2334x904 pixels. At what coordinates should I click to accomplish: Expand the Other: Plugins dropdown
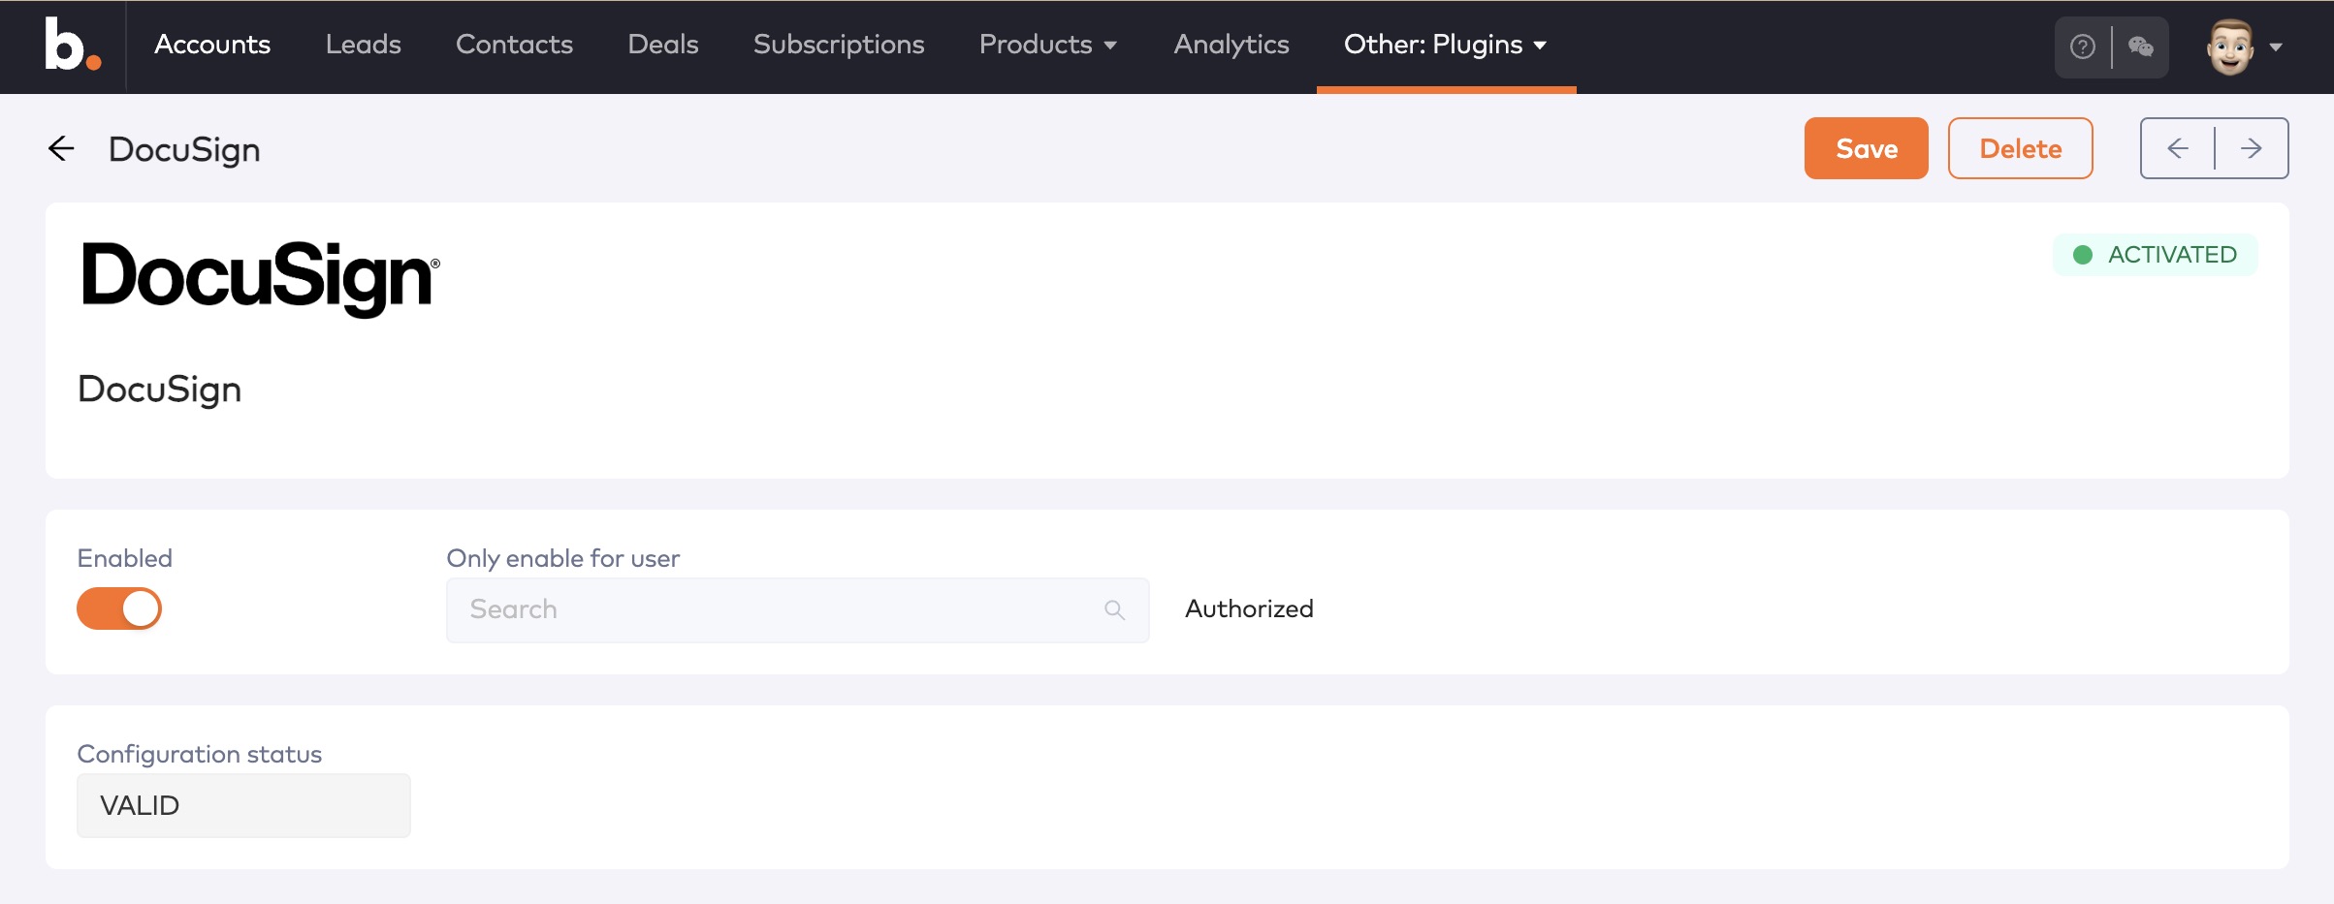coord(1445,45)
